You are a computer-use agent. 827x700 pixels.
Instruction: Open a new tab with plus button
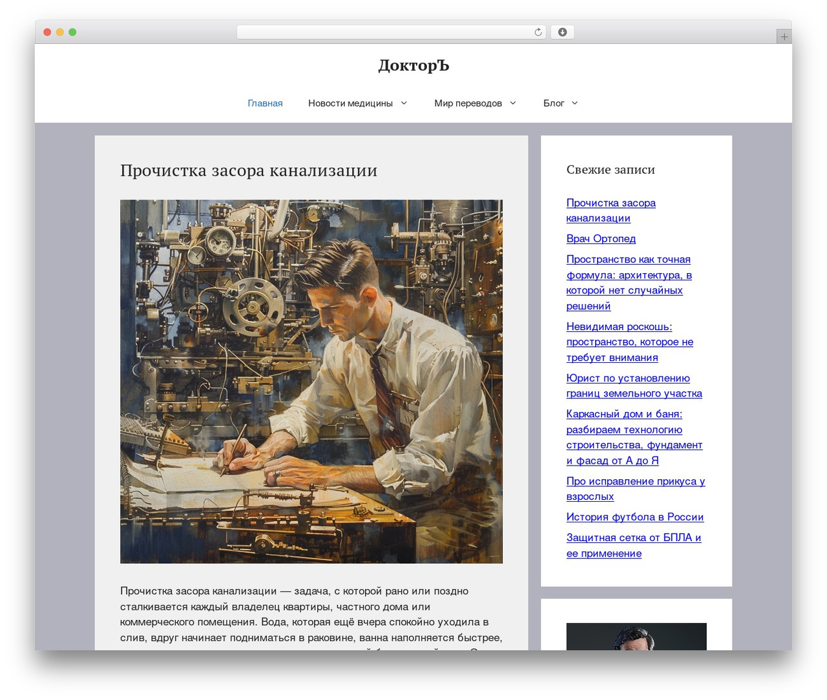784,37
